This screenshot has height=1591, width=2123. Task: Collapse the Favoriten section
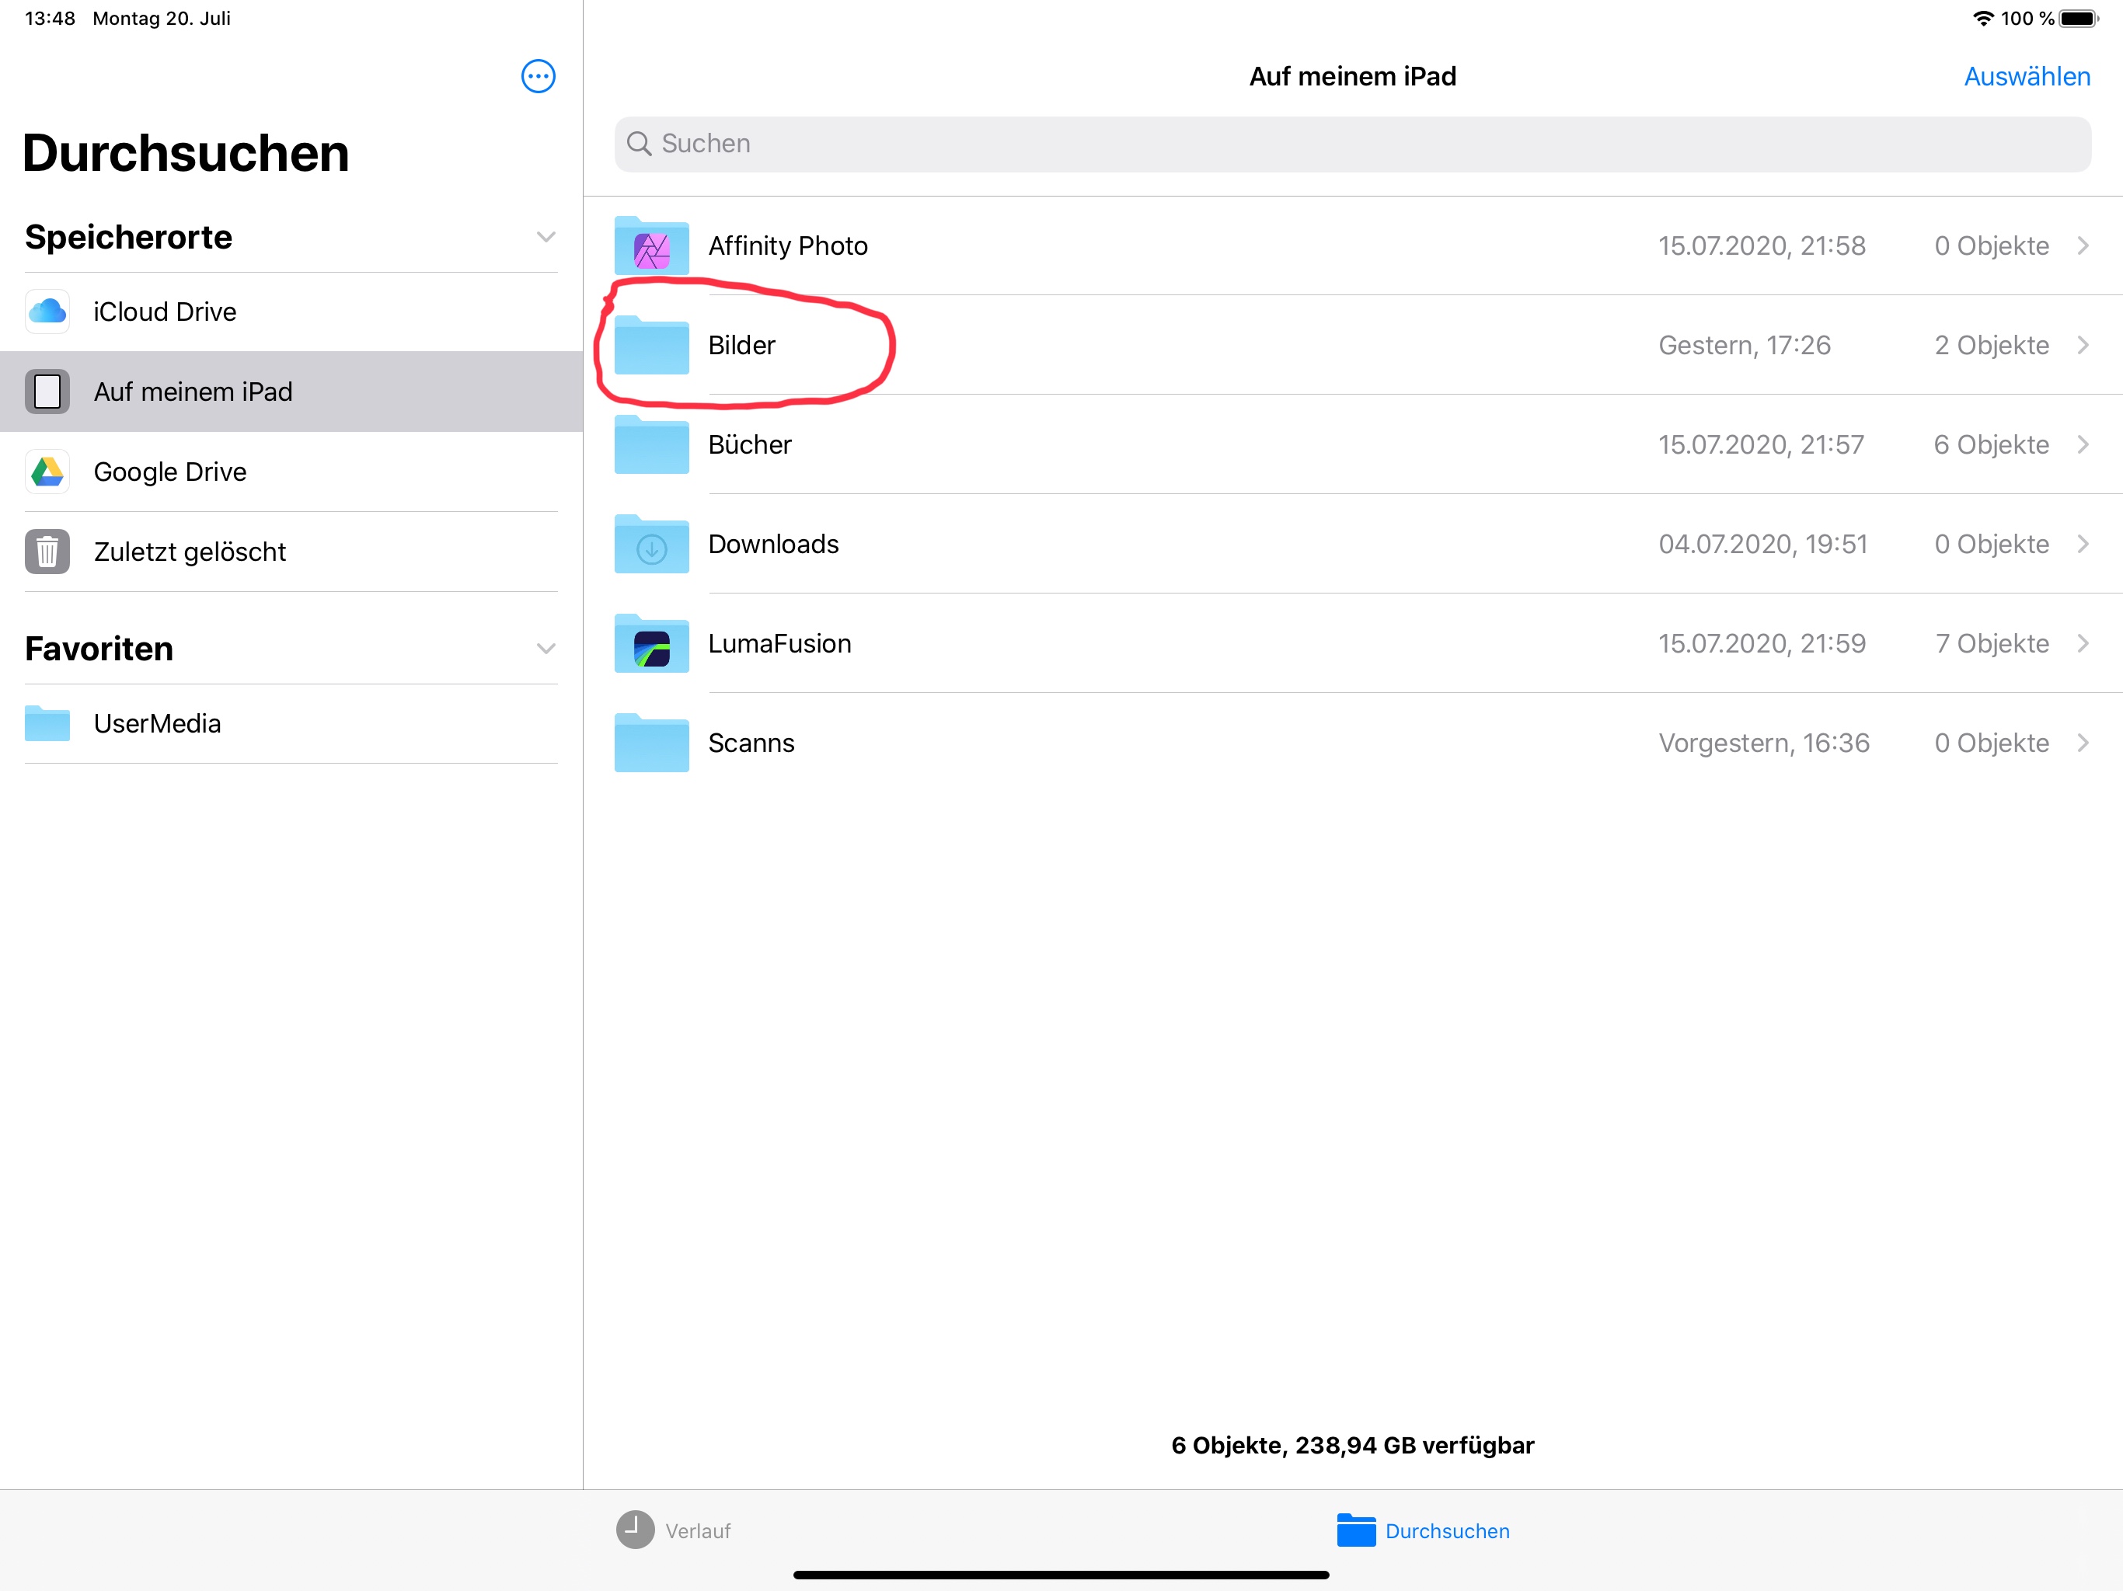[546, 649]
